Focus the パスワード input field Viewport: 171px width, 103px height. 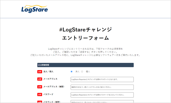[x=102, y=95]
